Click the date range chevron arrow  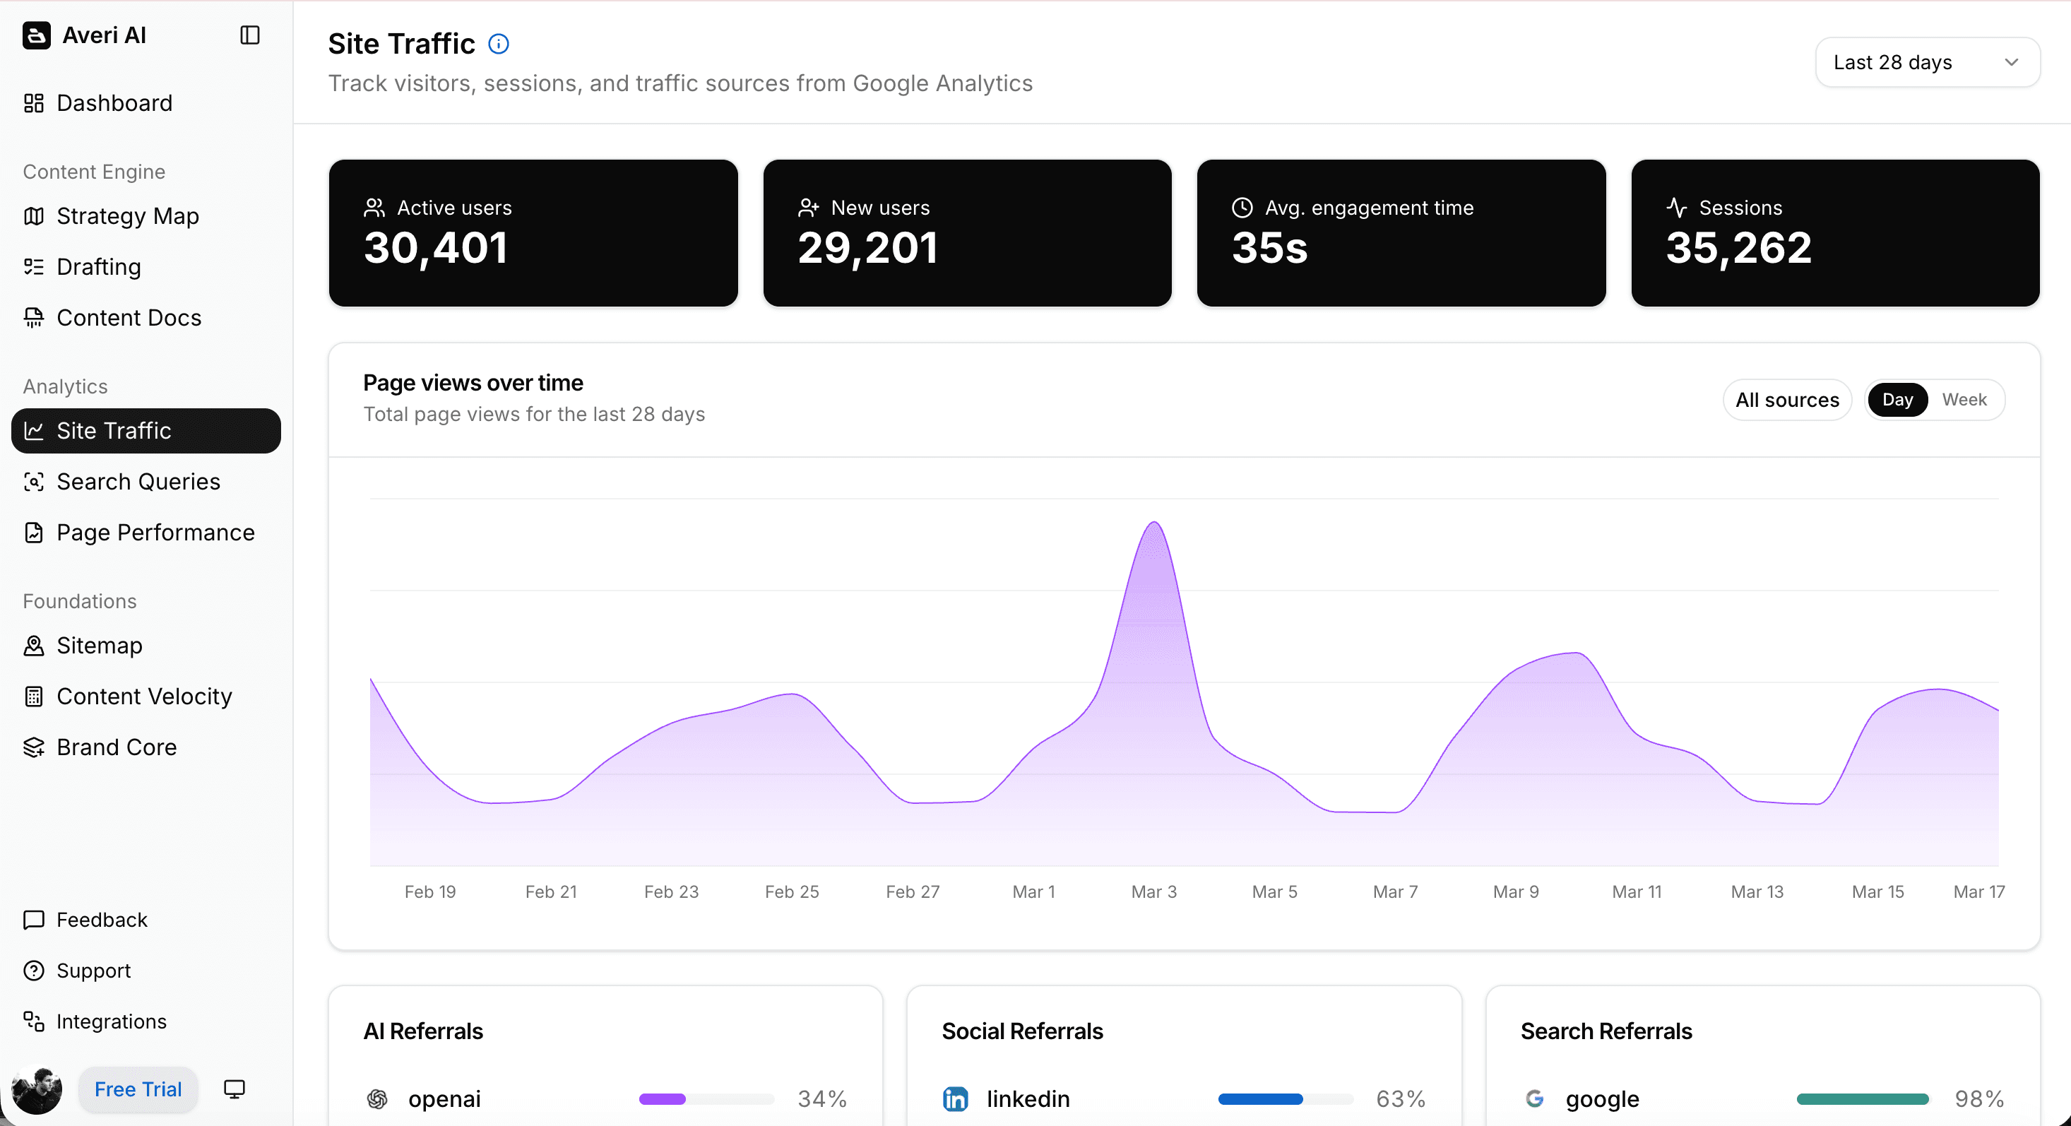tap(2012, 62)
